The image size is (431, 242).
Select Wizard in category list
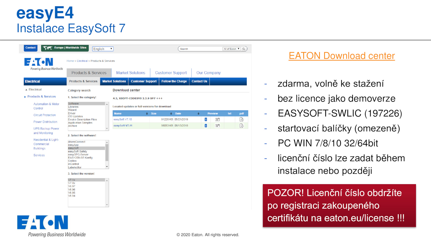(72, 110)
